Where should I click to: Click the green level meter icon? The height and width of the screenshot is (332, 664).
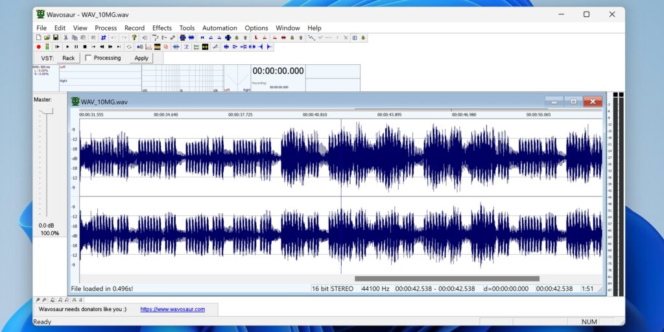tap(47, 47)
